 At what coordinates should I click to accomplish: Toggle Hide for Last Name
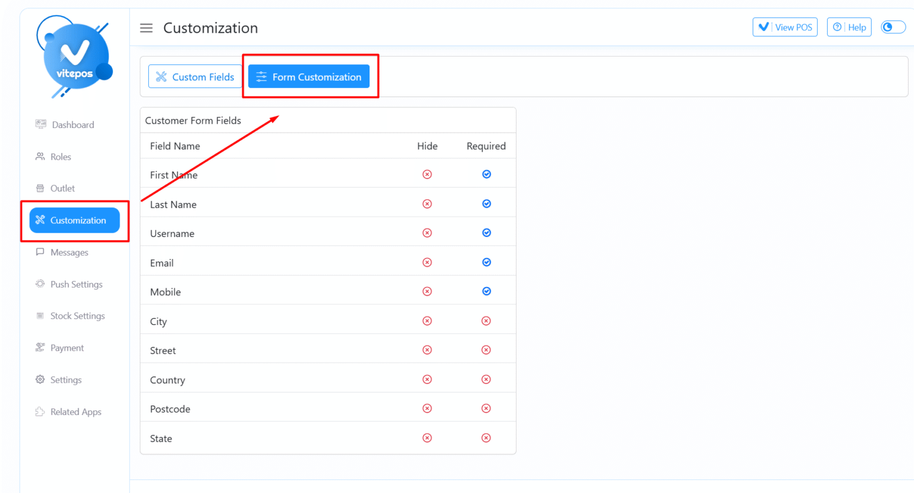[x=427, y=204]
